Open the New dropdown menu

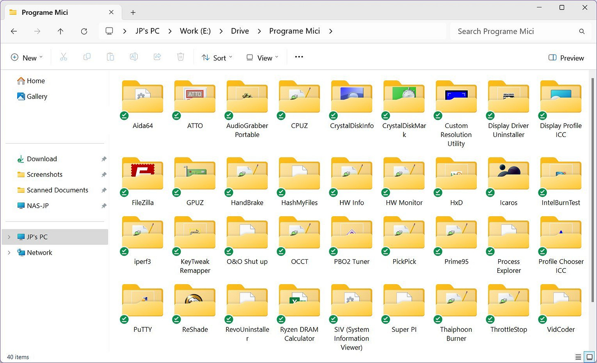(x=27, y=58)
